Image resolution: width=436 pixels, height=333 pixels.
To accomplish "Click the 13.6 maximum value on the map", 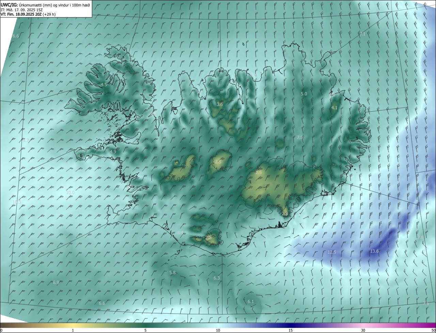I will pyautogui.click(x=374, y=251).
